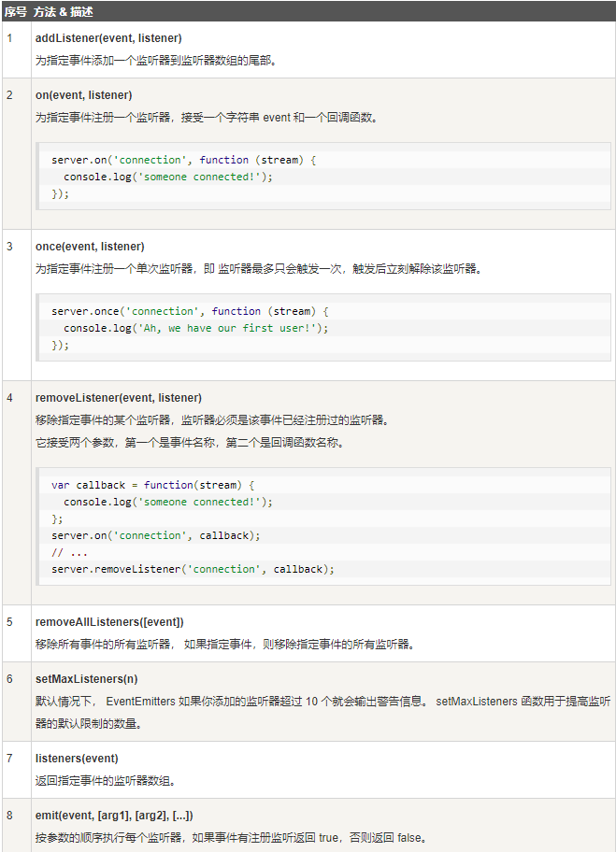Click the 序号 column header
Screen dimensions: 616x852
pyautogui.click(x=15, y=11)
